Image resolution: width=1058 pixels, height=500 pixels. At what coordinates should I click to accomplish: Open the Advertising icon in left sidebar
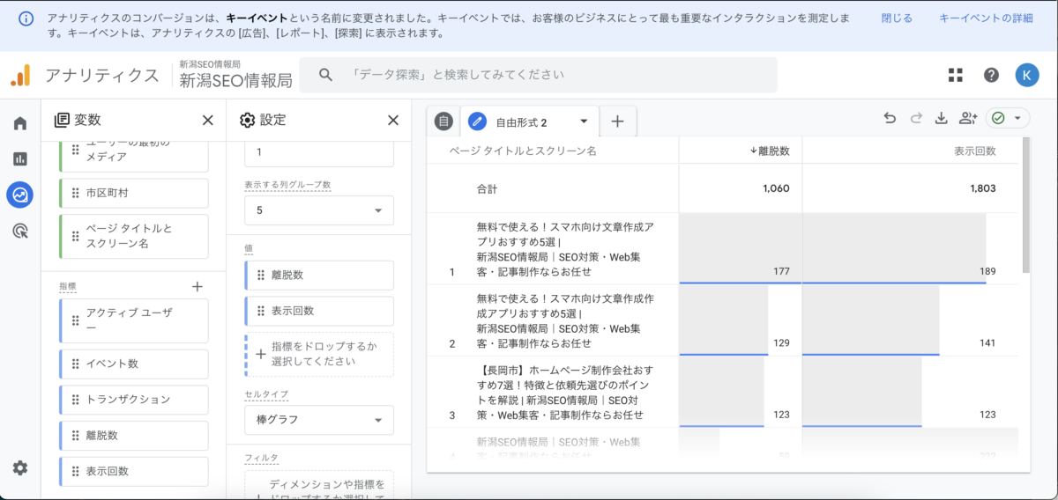(x=19, y=232)
